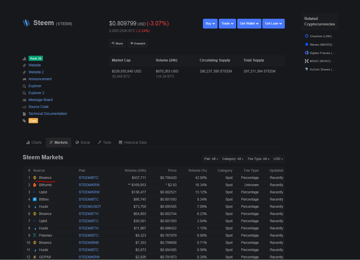Click the Chainlink icon in Related Cryptocurrencies
360x260 pixels.
pos(307,36)
